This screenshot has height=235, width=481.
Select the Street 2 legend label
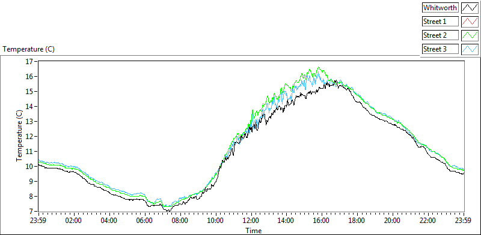tap(440, 35)
